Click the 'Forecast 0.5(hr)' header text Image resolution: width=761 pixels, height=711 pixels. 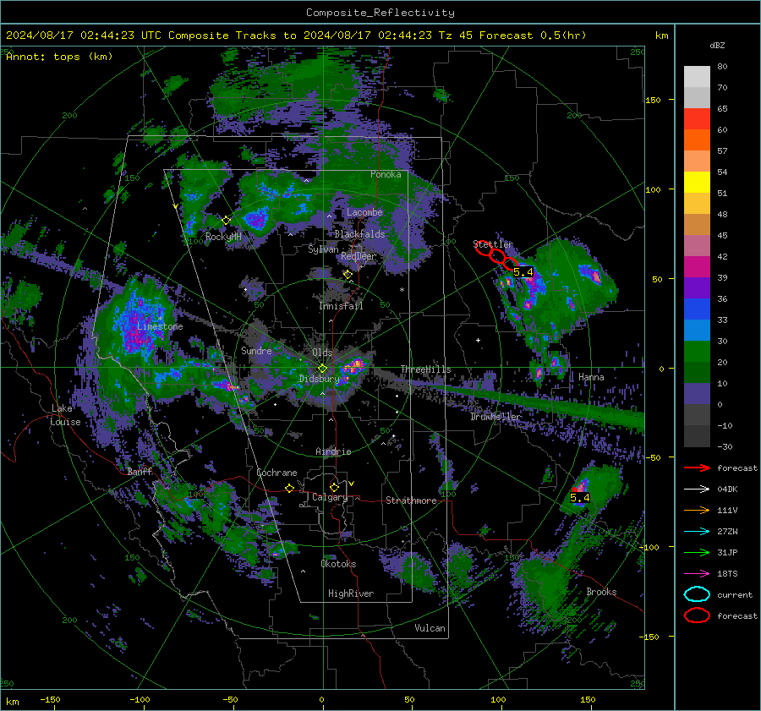533,36
